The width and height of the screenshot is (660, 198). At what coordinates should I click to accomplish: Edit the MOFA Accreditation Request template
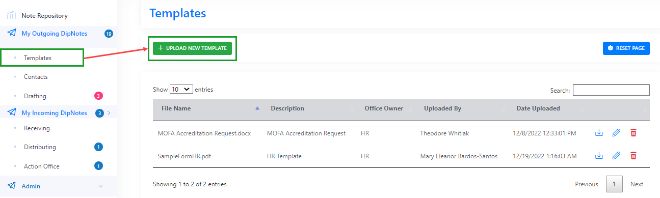[x=616, y=133]
